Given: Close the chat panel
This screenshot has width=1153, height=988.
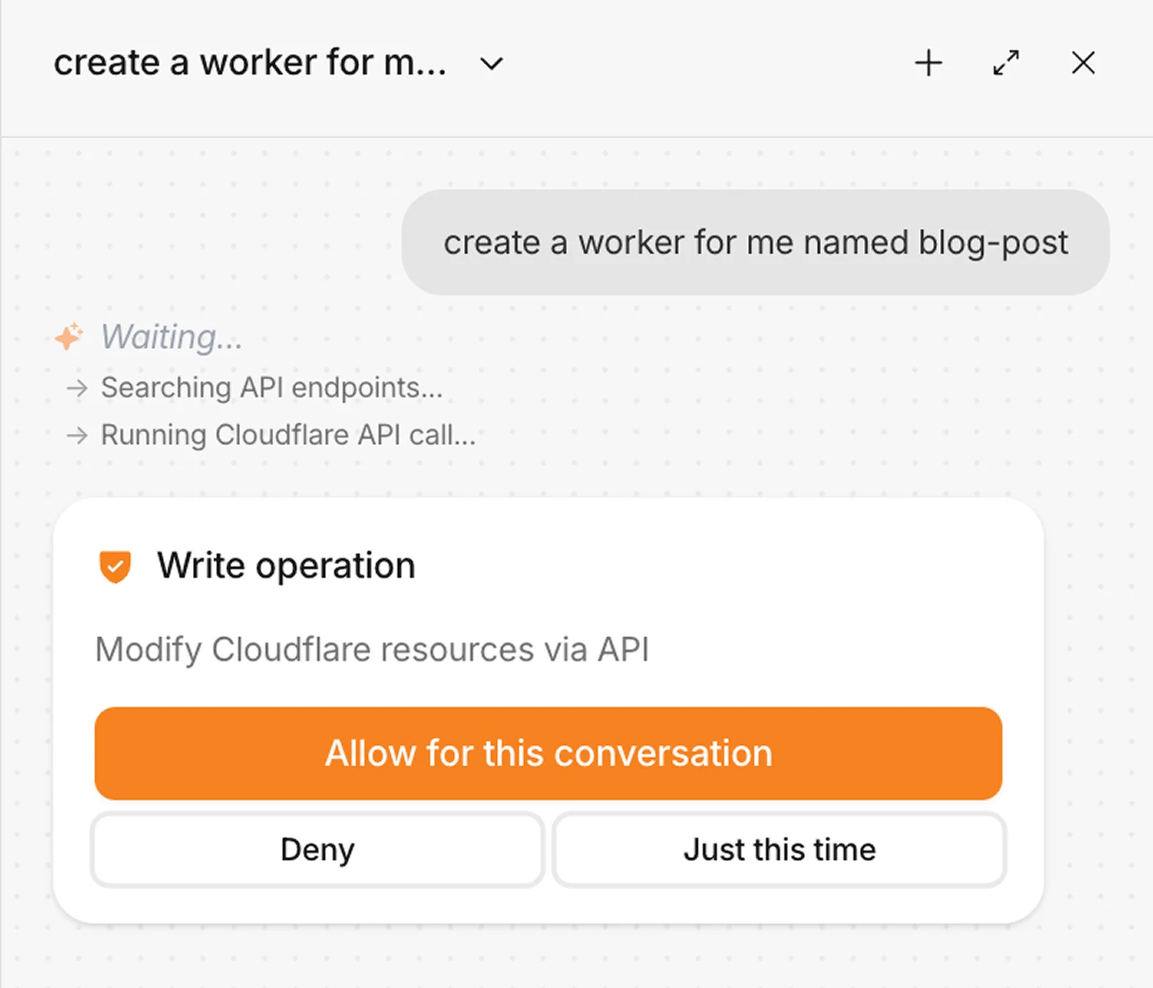Looking at the screenshot, I should (x=1082, y=63).
